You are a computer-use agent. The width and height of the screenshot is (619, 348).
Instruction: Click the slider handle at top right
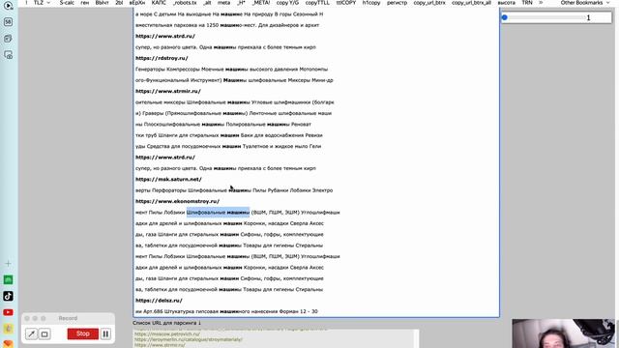click(505, 17)
